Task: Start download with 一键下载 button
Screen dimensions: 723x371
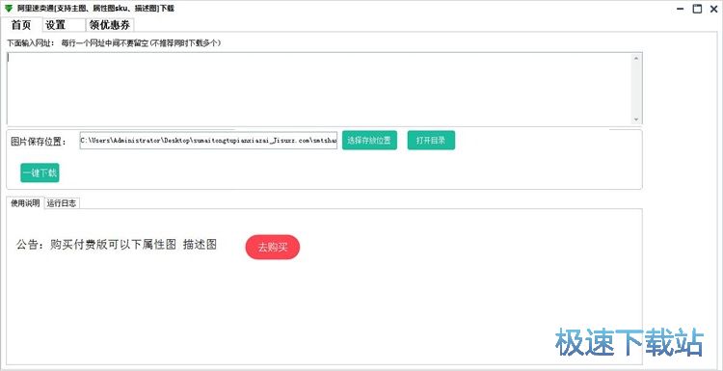Action: pyautogui.click(x=40, y=172)
